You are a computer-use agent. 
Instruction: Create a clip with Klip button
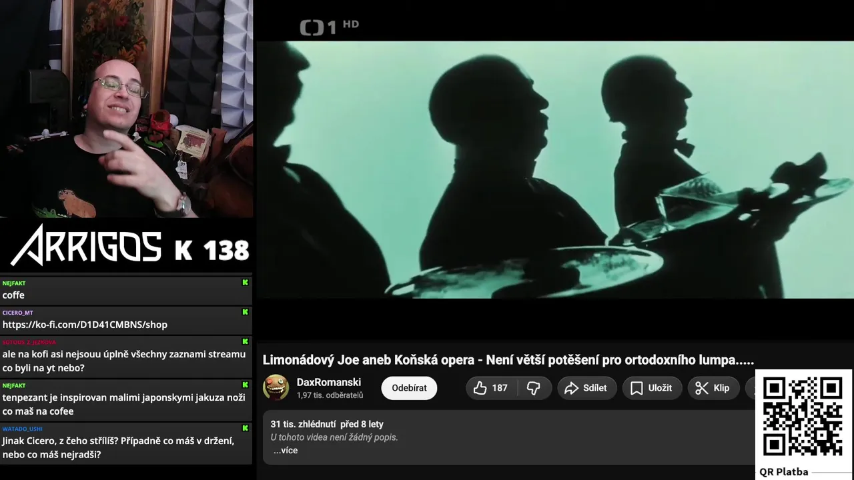pyautogui.click(x=713, y=388)
